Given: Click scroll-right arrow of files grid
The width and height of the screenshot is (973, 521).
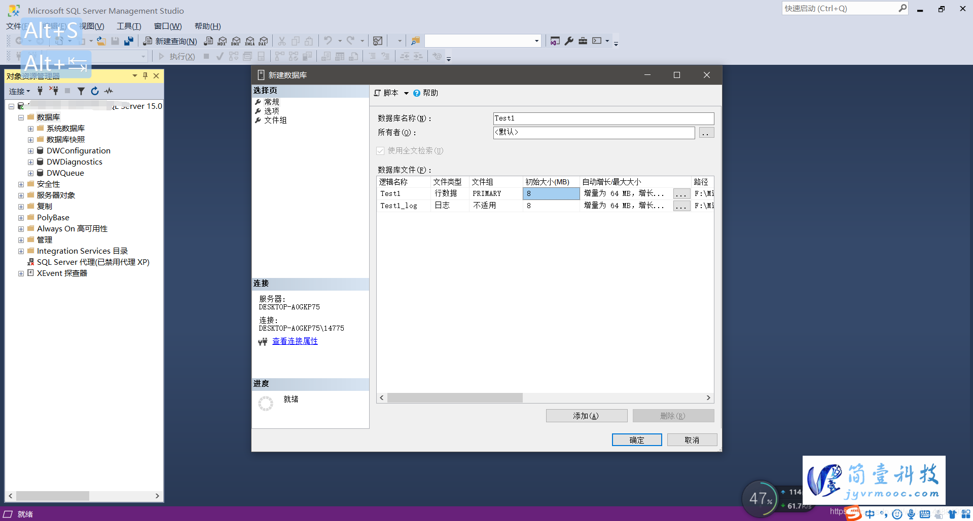Looking at the screenshot, I should (x=708, y=398).
